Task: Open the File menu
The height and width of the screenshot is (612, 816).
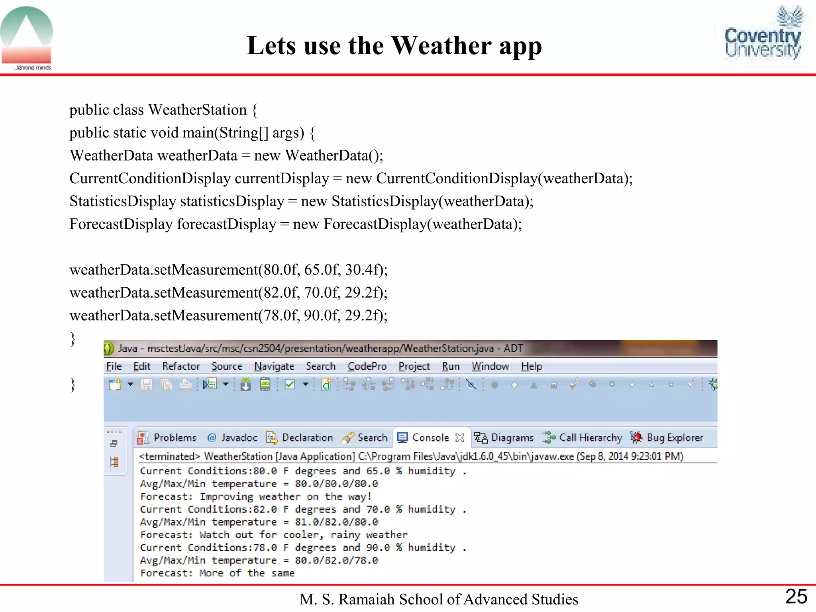Action: (x=114, y=366)
